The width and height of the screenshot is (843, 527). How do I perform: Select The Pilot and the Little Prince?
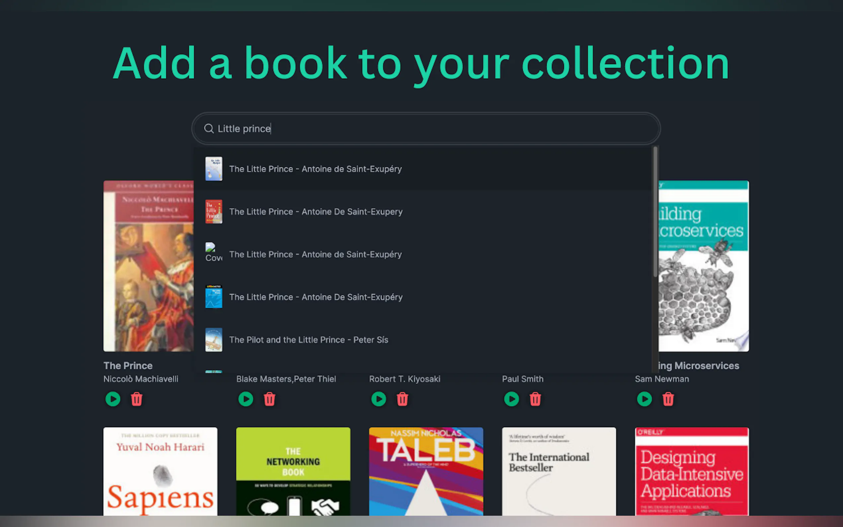click(308, 340)
